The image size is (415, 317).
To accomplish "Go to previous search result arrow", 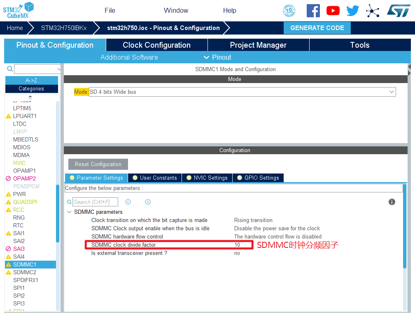I will 128,202.
